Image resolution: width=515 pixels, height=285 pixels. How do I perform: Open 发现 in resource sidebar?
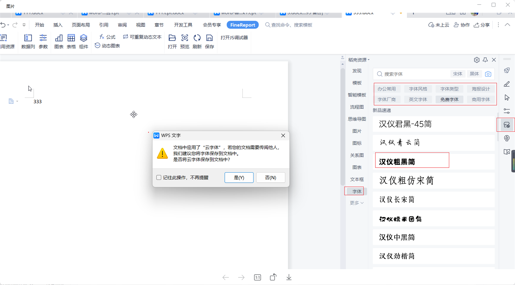357,71
